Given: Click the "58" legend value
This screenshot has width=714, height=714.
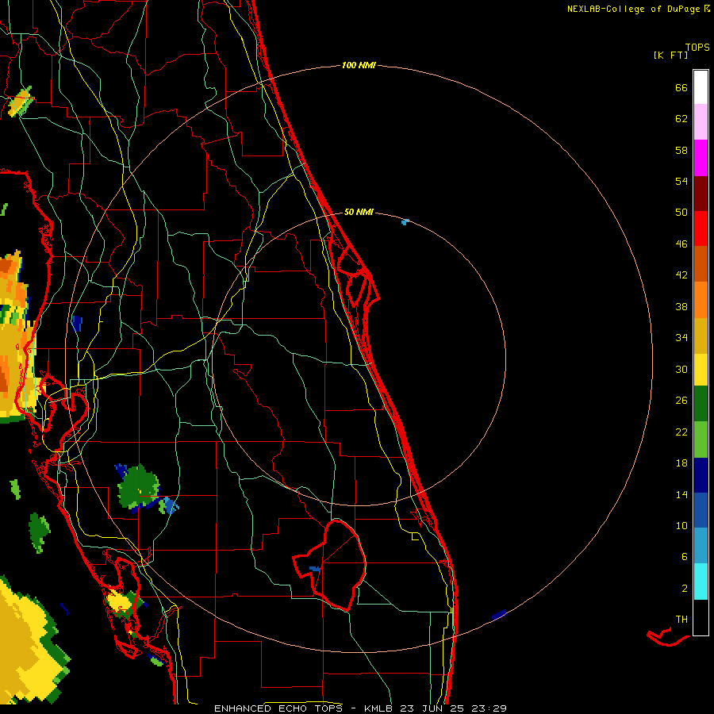Looking at the screenshot, I should (681, 150).
